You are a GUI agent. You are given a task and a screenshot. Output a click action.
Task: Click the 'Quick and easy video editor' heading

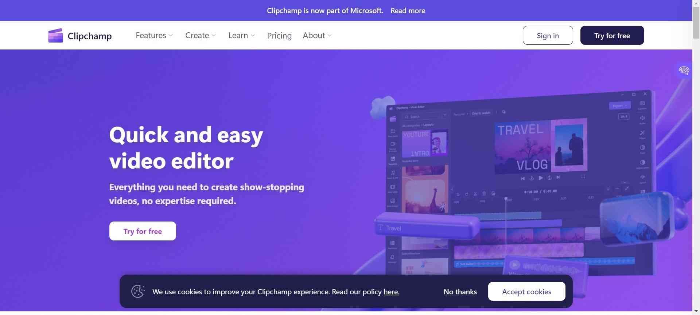coord(186,148)
